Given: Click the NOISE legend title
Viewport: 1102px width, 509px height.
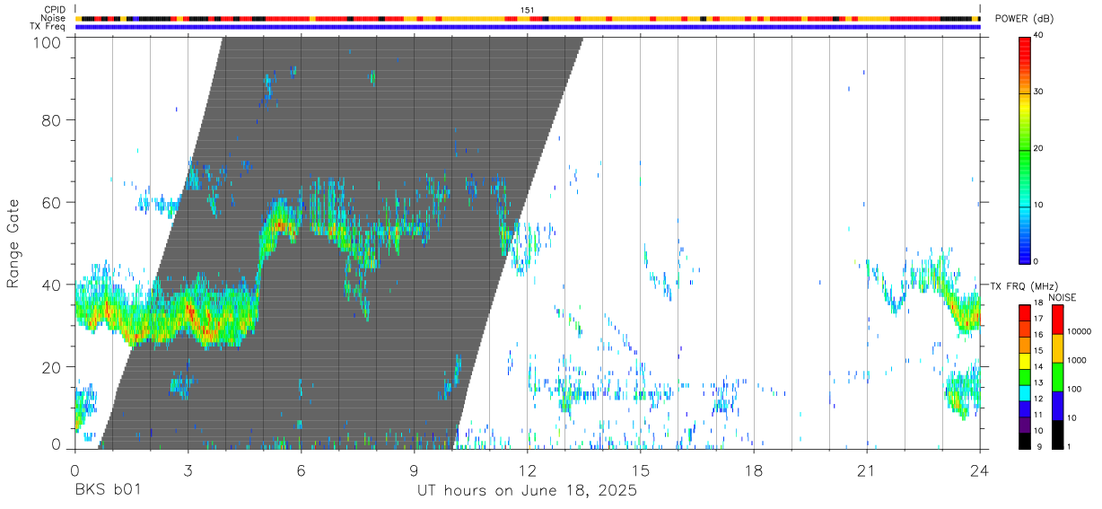Looking at the screenshot, I should point(1063,297).
